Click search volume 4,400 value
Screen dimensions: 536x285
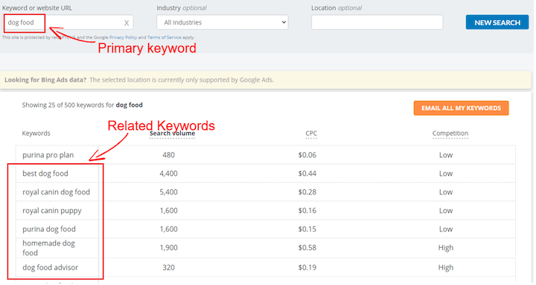pyautogui.click(x=168, y=174)
